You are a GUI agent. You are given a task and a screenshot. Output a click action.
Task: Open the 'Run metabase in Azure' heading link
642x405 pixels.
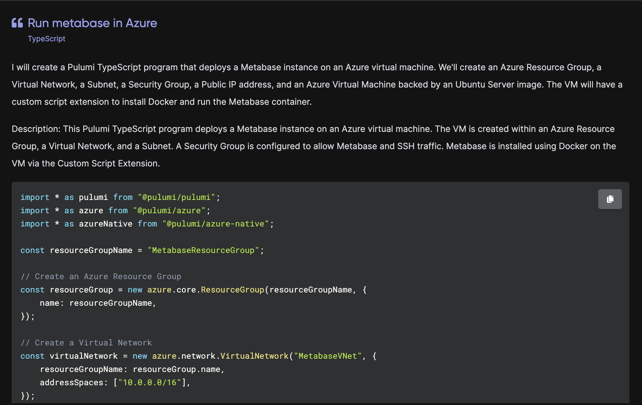point(92,23)
